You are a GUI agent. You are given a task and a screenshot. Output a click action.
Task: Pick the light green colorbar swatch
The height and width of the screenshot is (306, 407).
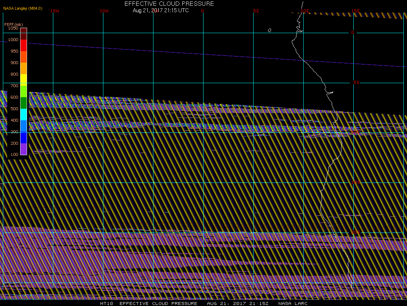click(24, 91)
